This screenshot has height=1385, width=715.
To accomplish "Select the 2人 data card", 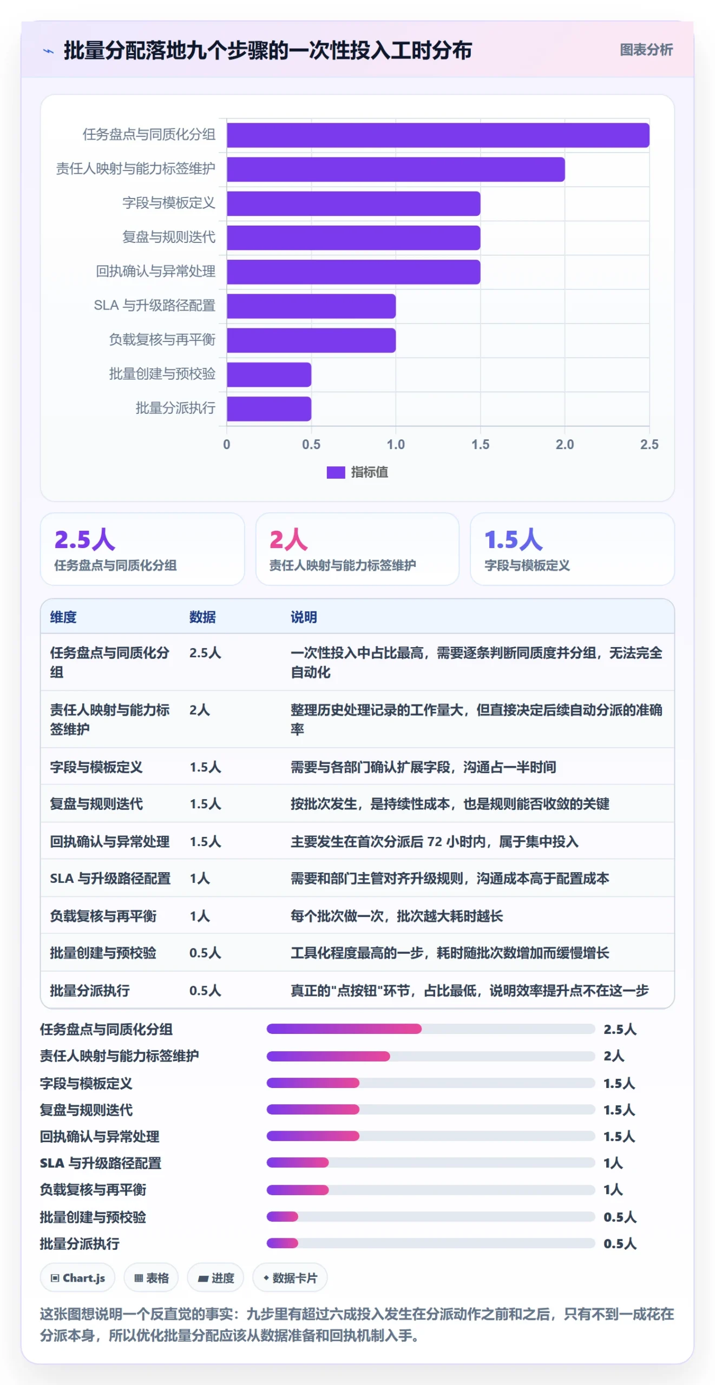I will coord(357,549).
